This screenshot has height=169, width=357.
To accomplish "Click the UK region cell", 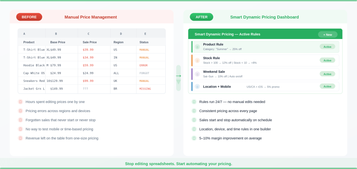I will 116,81.
